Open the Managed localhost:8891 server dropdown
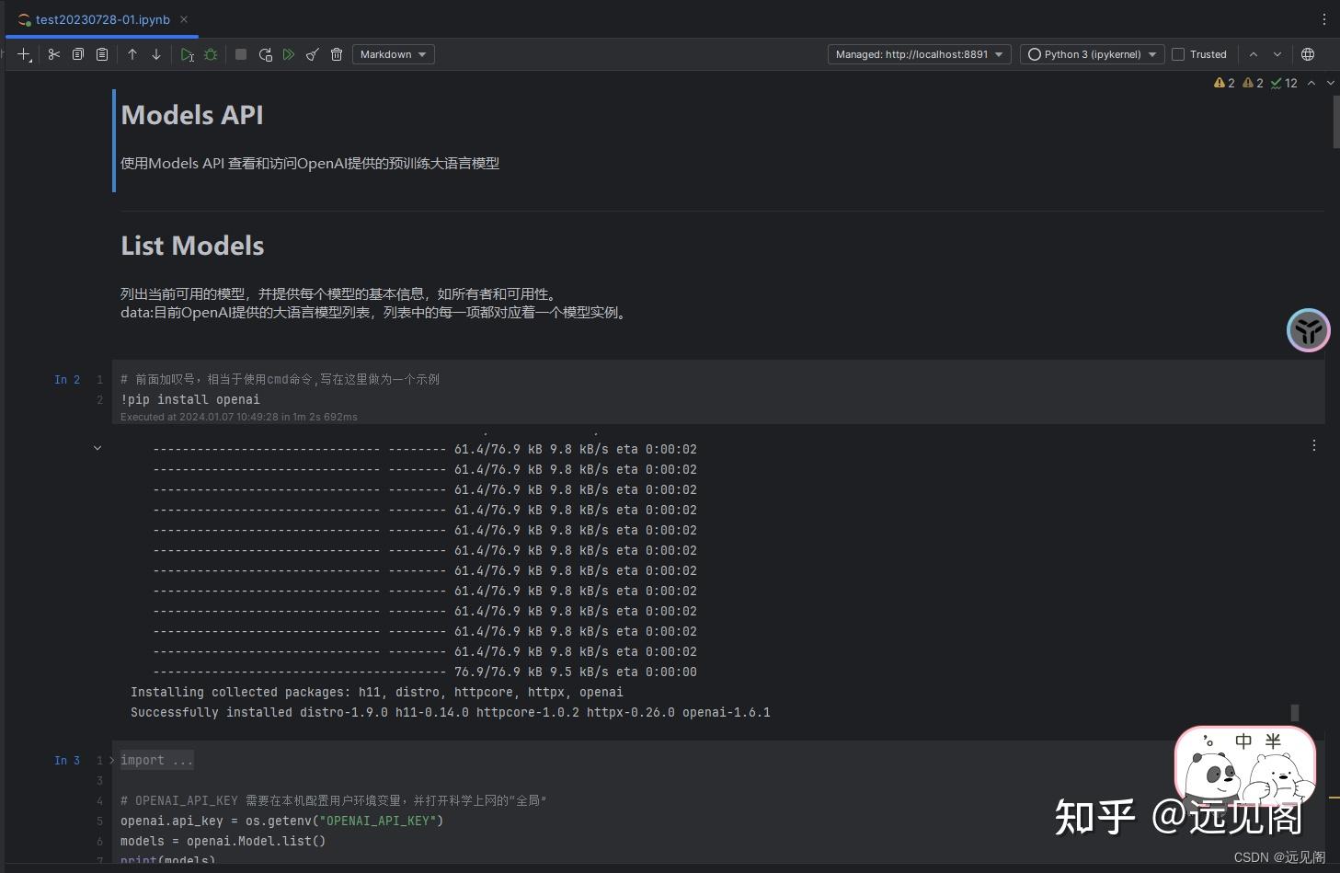1340x873 pixels. (917, 53)
